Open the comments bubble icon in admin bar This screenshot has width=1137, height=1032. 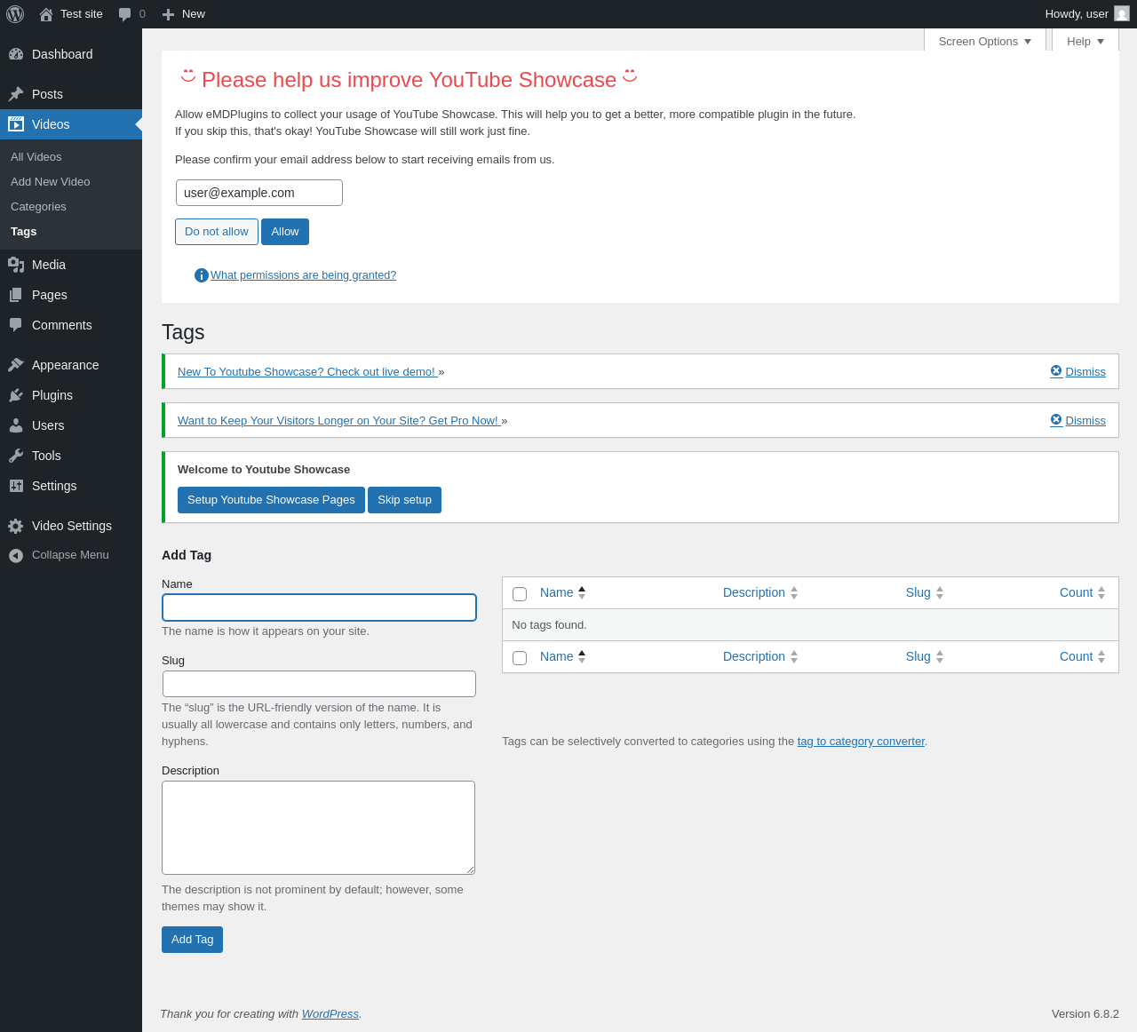click(125, 14)
